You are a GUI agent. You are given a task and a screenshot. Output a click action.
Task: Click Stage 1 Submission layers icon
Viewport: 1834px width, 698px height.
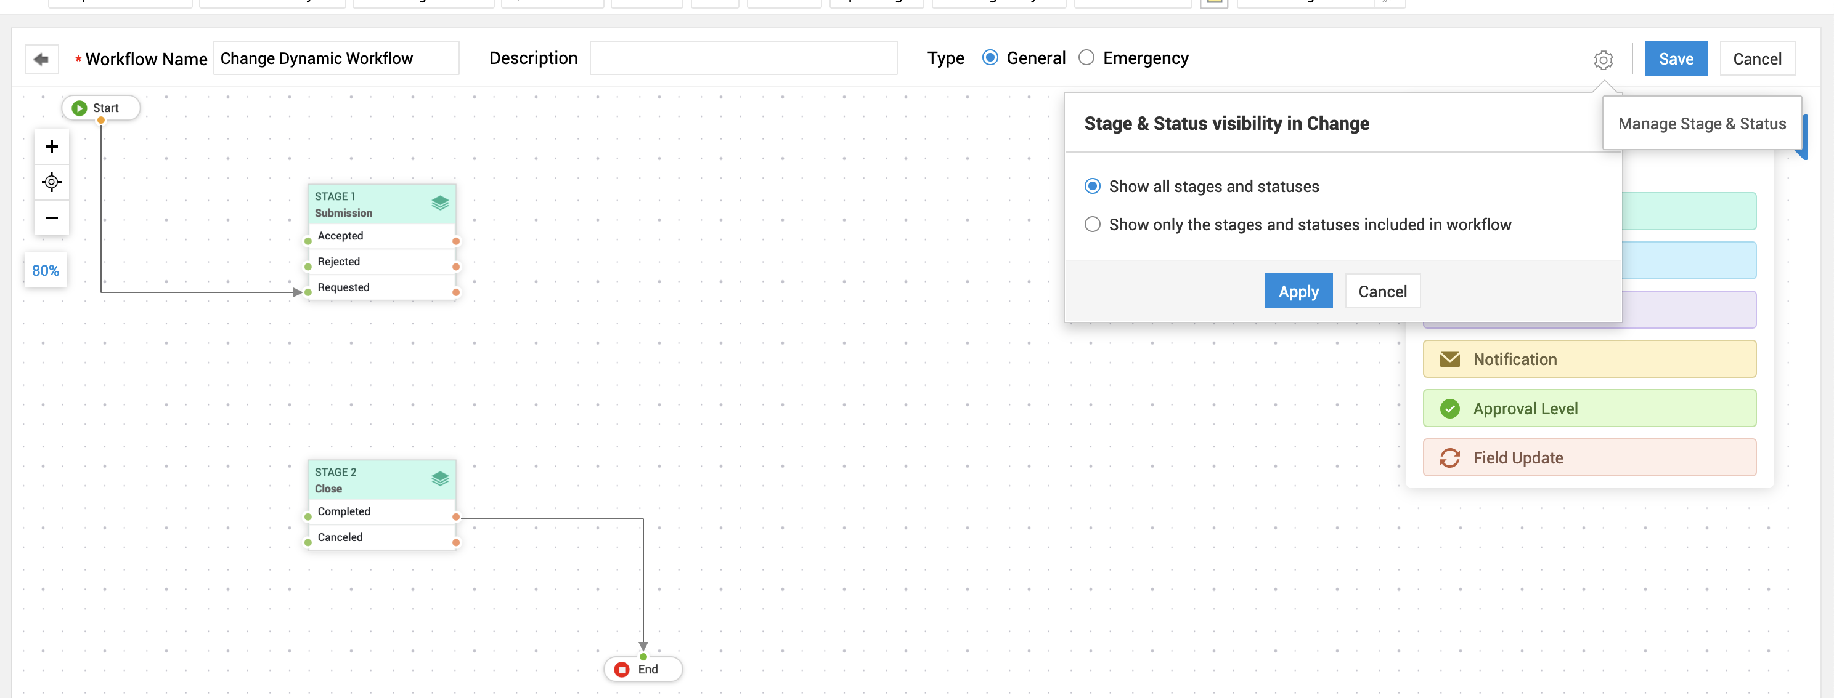click(440, 203)
